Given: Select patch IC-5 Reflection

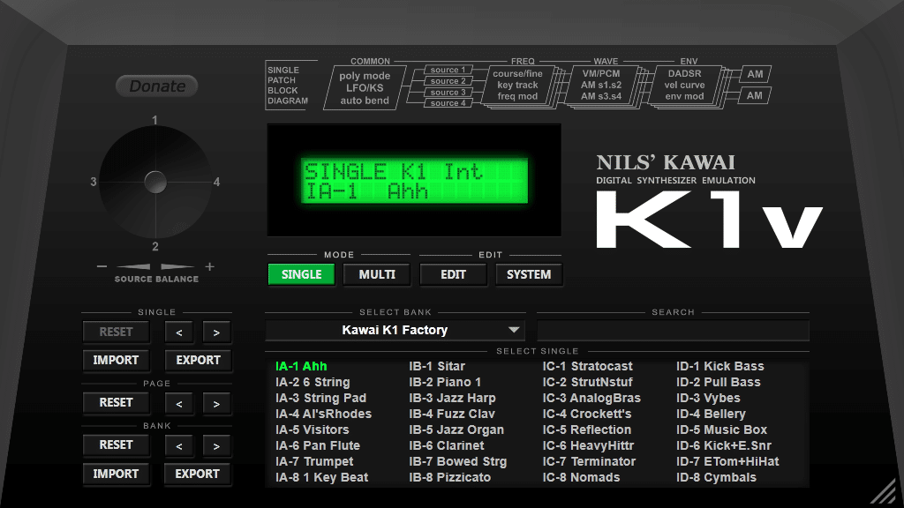Looking at the screenshot, I should point(587,430).
